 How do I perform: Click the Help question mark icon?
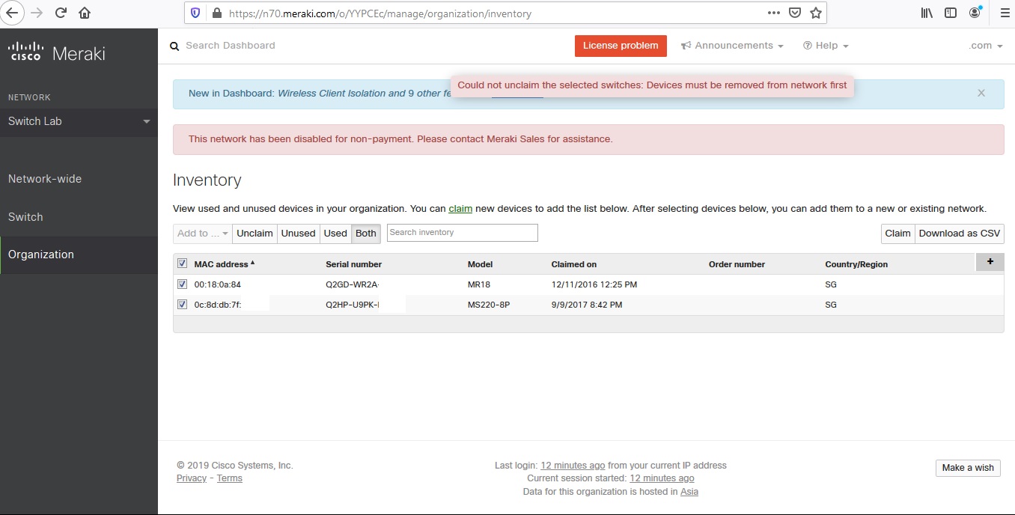(x=809, y=45)
